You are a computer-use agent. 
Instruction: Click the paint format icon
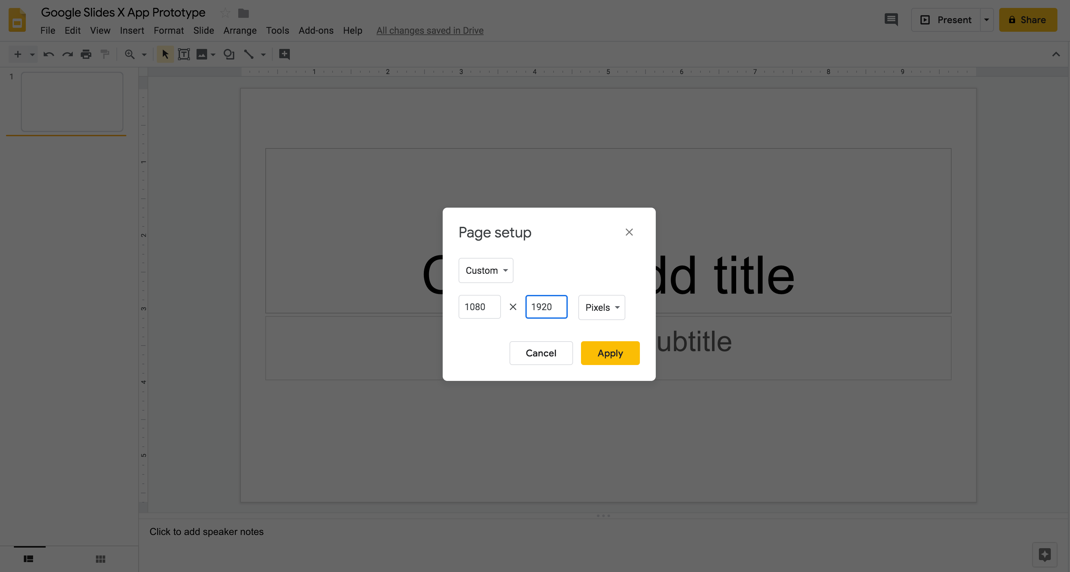point(105,54)
